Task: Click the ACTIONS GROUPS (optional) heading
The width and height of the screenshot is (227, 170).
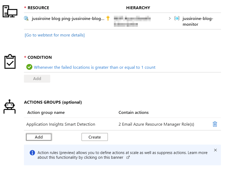Action: click(53, 102)
